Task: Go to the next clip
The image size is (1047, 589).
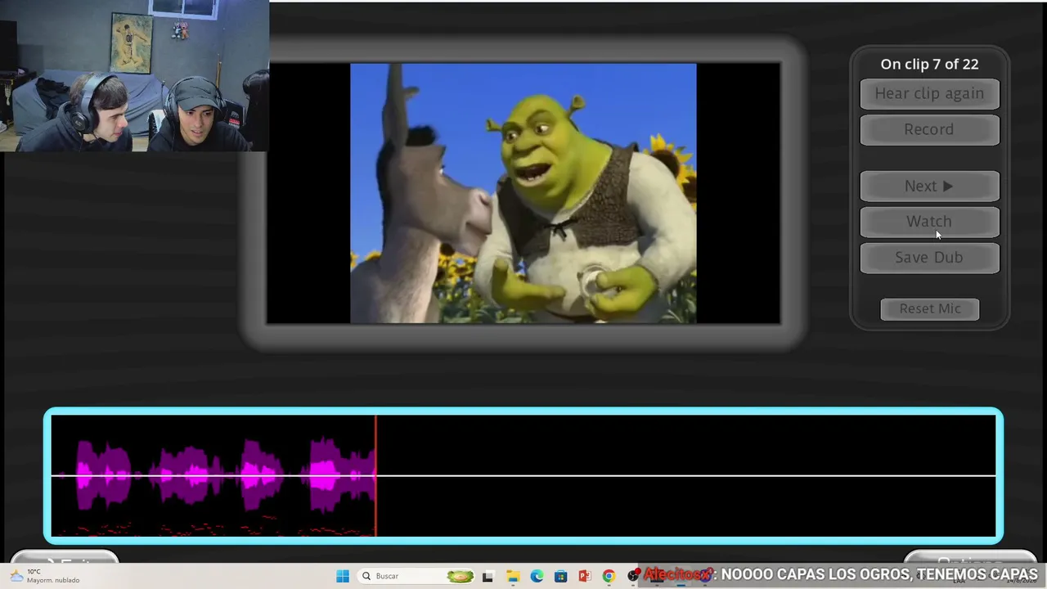Action: [x=929, y=187]
